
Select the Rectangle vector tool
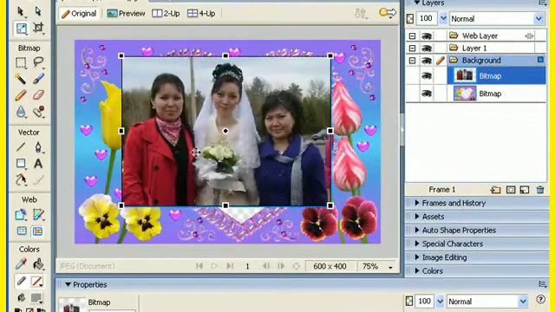click(x=21, y=163)
